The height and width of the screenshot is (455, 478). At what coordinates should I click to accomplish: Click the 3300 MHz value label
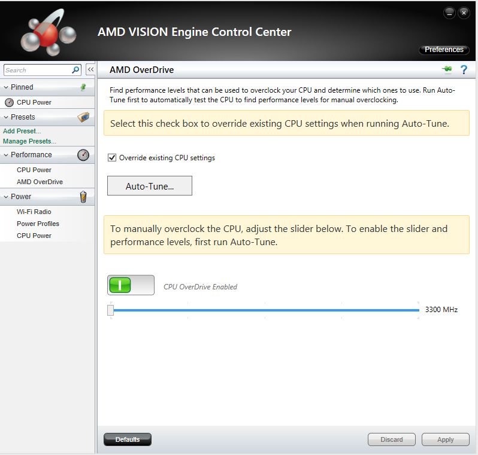click(441, 310)
